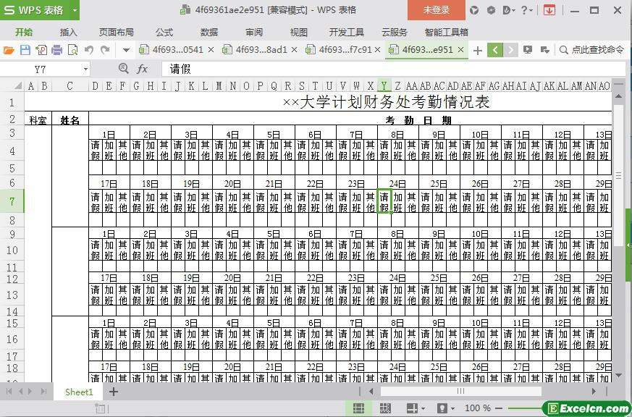Open the feedback dropdown icon in title bar
Image resolution: width=632 pixels, height=417 pixels.
coord(509,10)
